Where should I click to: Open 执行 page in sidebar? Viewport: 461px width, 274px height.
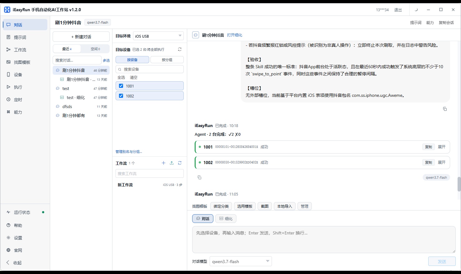[x=25, y=87]
